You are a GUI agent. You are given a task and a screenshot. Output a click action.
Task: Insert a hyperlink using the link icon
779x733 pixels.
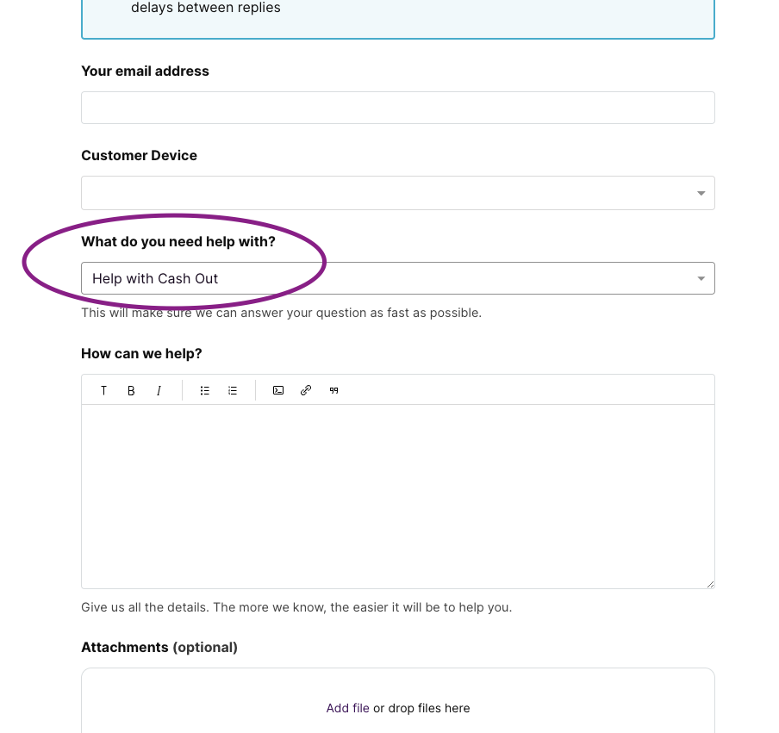tap(306, 390)
